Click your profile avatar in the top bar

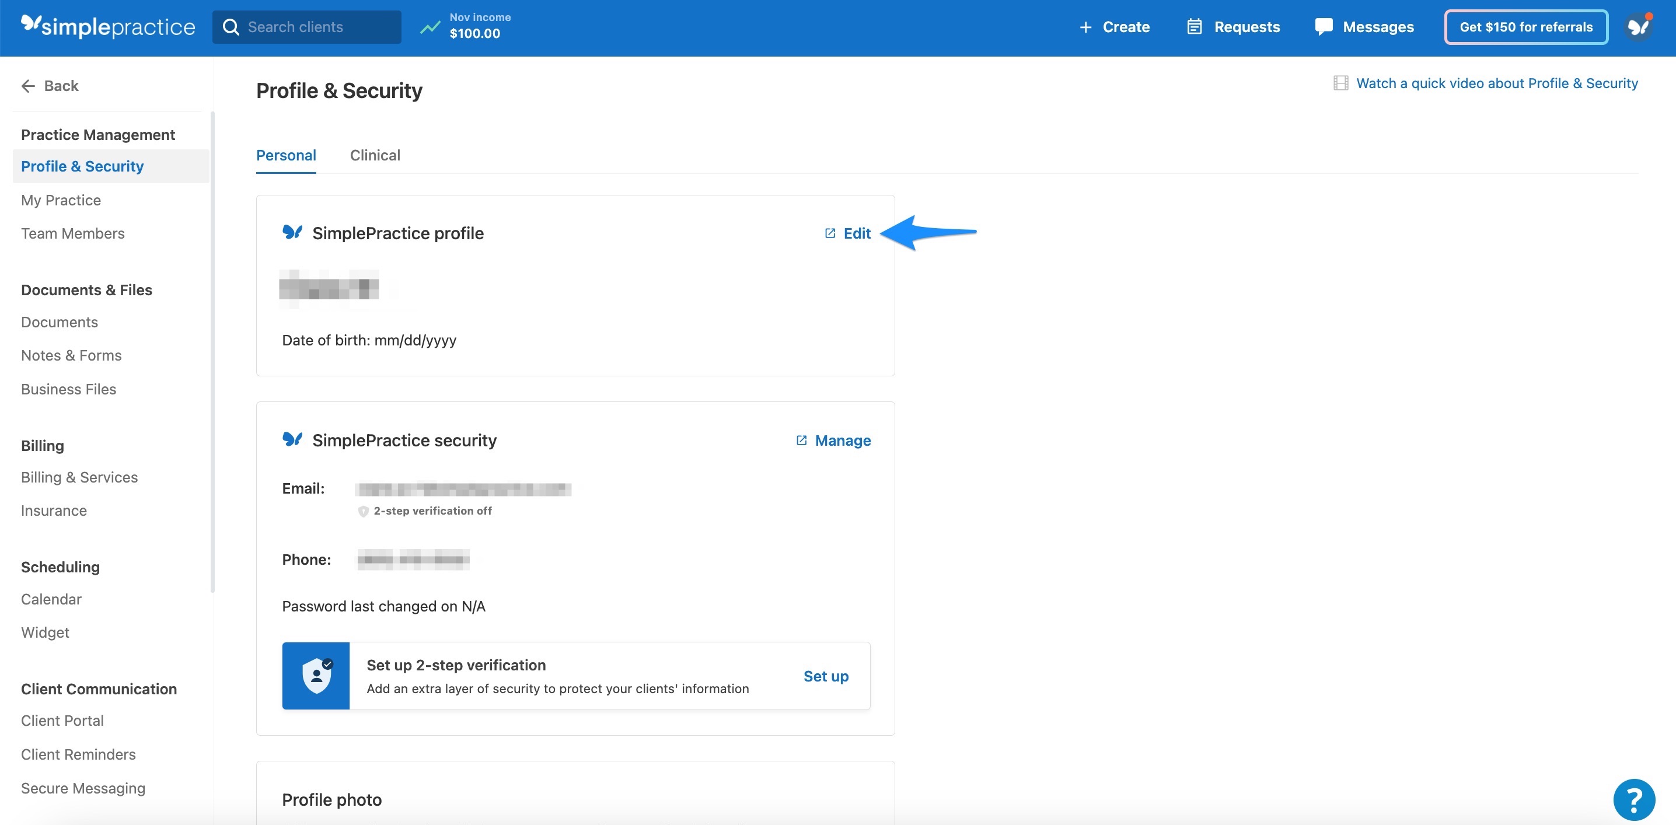point(1639,27)
